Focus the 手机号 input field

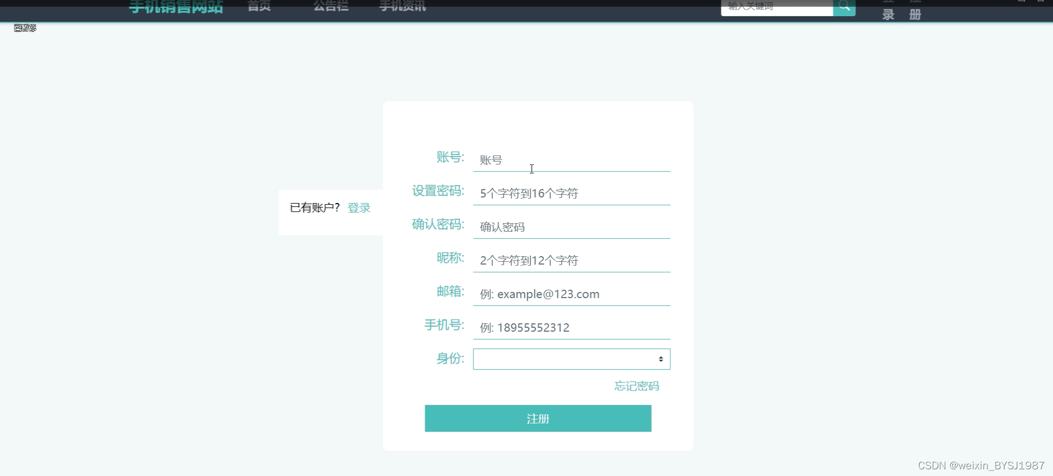pyautogui.click(x=572, y=328)
